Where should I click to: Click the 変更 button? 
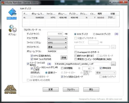(51, 89)
